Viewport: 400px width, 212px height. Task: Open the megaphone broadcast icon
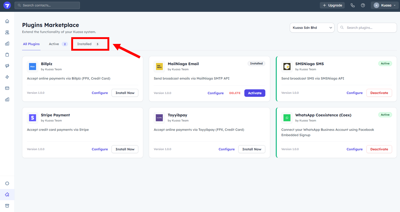click(x=7, y=66)
